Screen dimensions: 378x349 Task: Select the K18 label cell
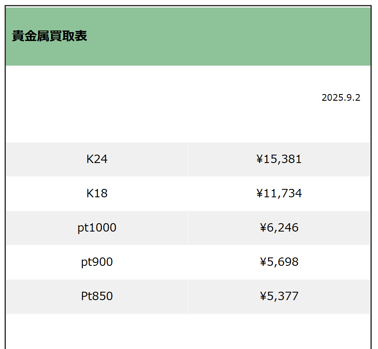coord(97,194)
